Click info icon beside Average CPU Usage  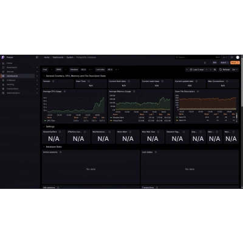tap(64, 92)
